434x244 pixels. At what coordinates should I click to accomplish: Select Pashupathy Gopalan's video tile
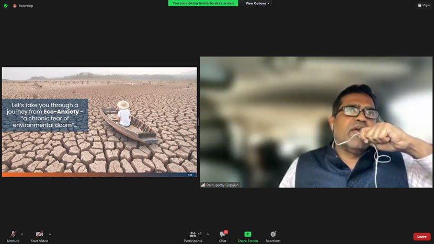click(316, 122)
